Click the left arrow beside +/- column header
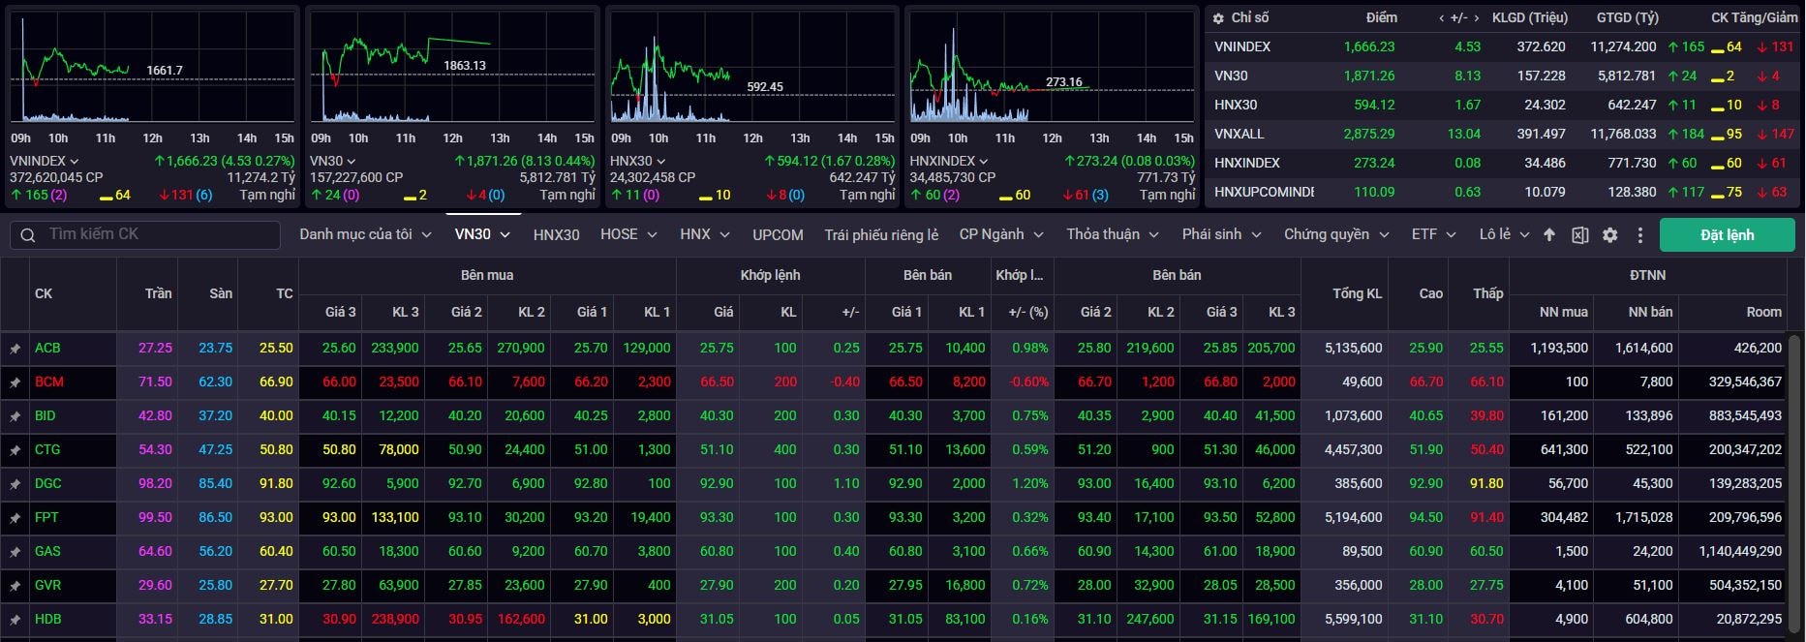1806x642 pixels. pyautogui.click(x=1441, y=18)
